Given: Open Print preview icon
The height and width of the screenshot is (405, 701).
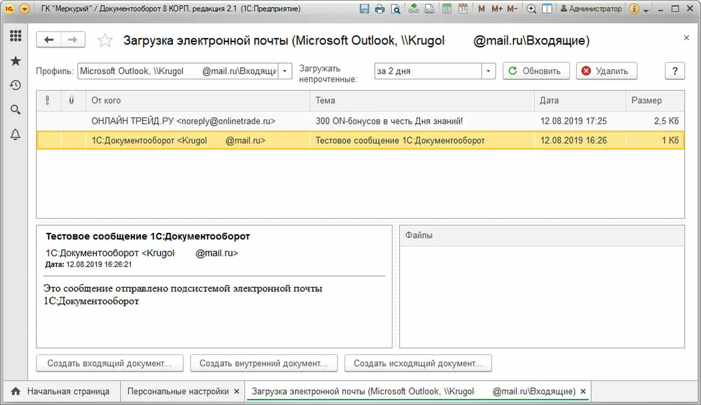Looking at the screenshot, I should click(x=395, y=9).
